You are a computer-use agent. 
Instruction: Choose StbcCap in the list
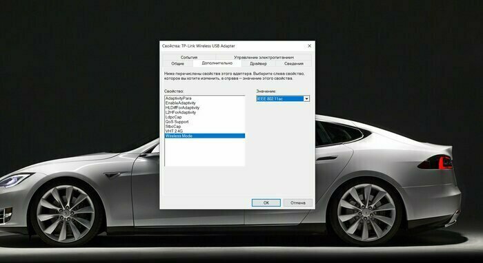[205, 126]
